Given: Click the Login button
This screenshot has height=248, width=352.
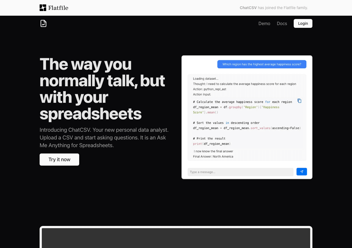Looking at the screenshot, I should (303, 23).
